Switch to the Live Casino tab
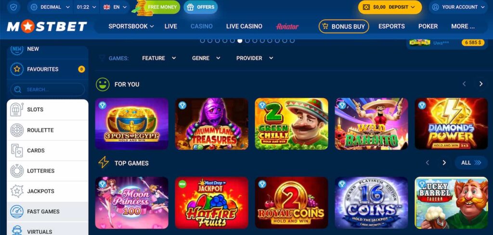This screenshot has width=493, height=235. [x=244, y=26]
